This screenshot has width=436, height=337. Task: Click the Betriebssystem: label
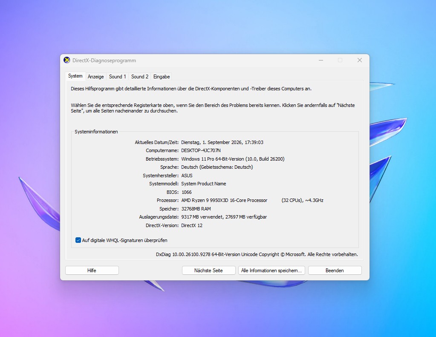pos(162,159)
